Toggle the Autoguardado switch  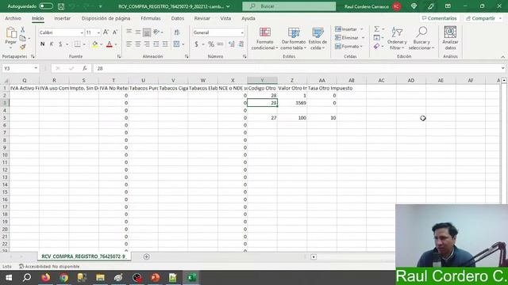pos(46,6)
